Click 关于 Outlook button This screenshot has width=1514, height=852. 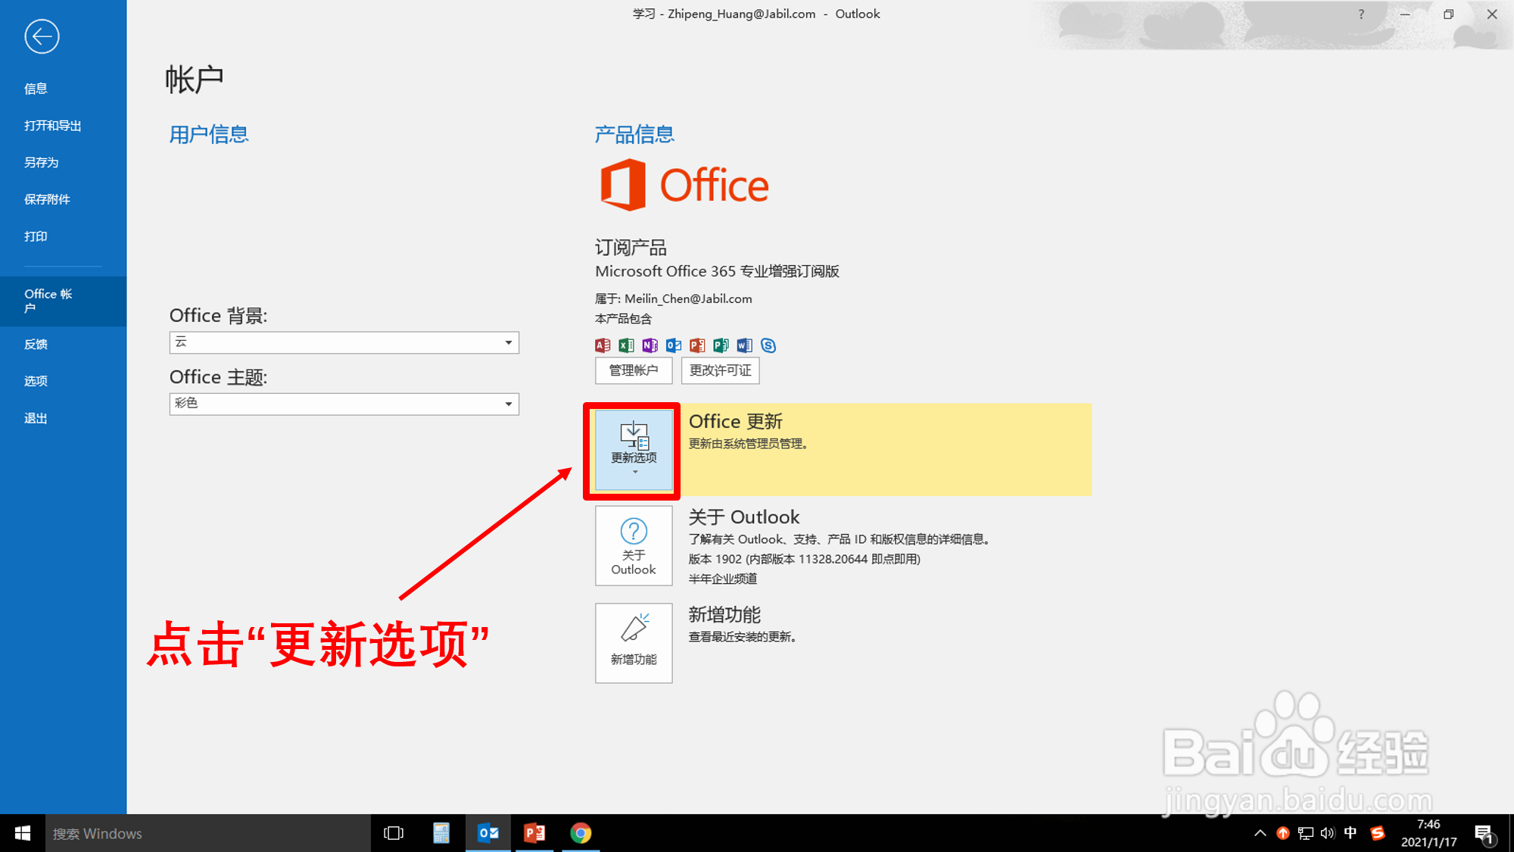point(634,546)
